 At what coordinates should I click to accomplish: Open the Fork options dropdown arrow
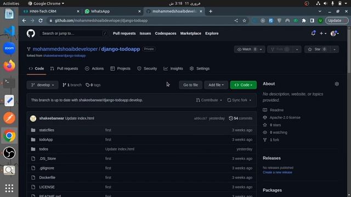pos(297,49)
